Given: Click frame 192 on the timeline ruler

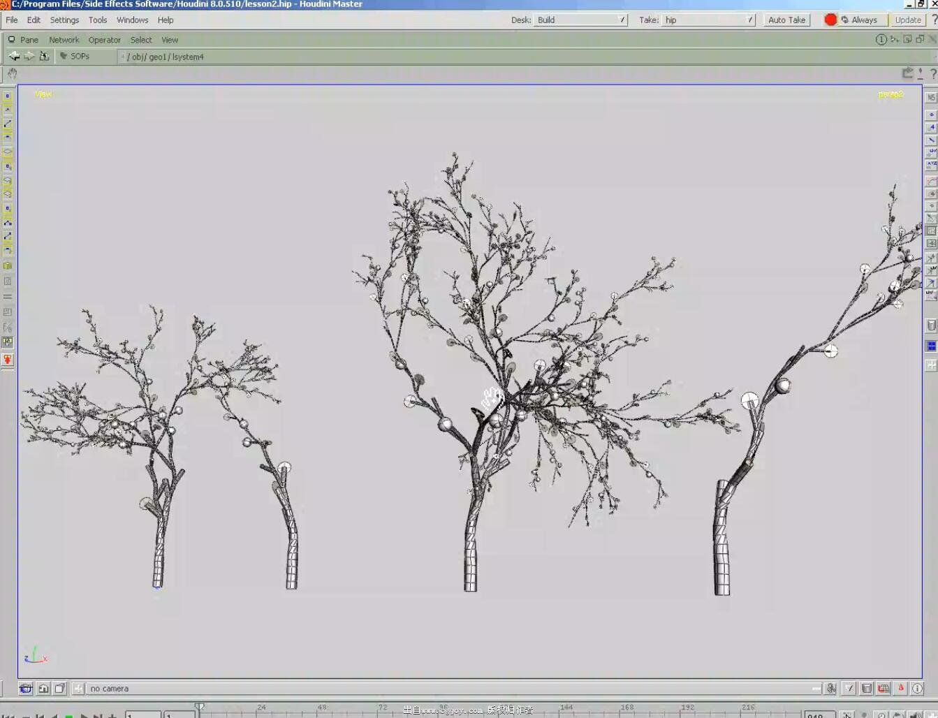Looking at the screenshot, I should [688, 707].
